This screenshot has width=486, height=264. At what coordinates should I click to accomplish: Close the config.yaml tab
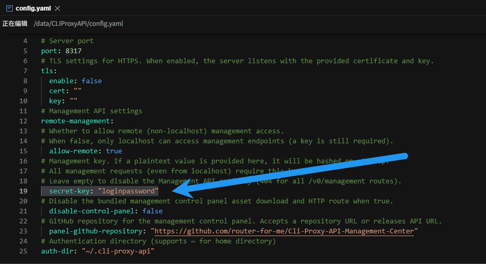point(57,8)
